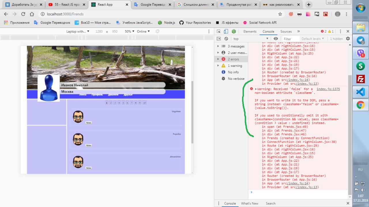Click the follow button under Vegeleee
The width and height of the screenshot is (369, 207).
[x=89, y=123]
